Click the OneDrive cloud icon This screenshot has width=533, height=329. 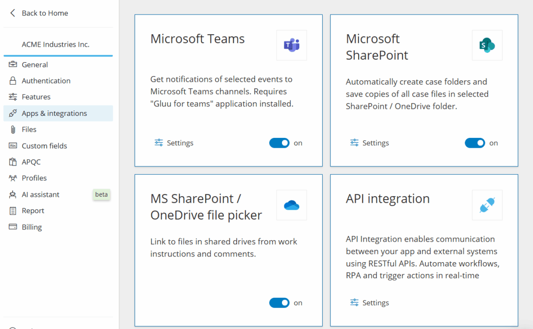[291, 205]
